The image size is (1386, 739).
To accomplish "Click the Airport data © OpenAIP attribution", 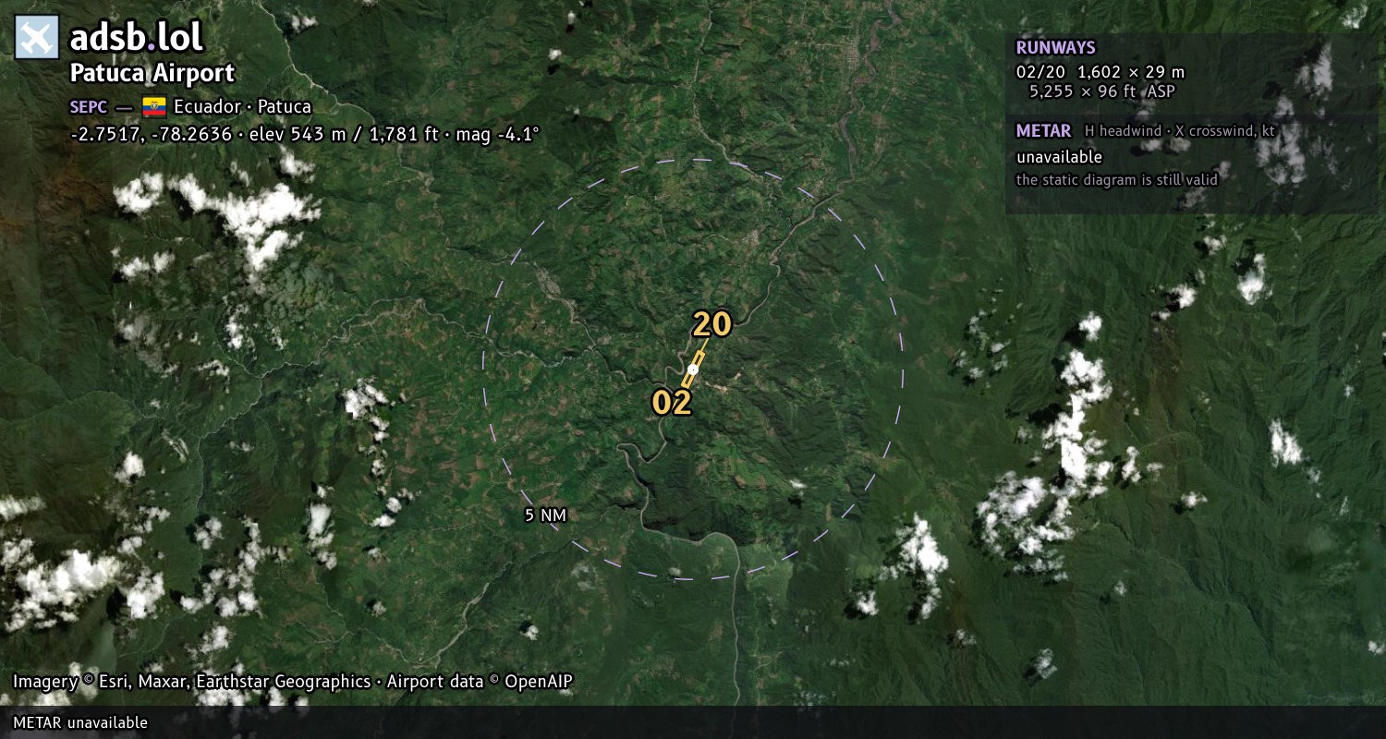I will pos(480,682).
